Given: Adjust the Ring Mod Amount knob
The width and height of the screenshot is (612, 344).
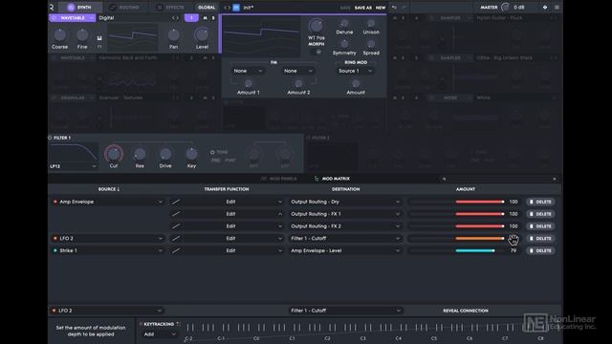Looking at the screenshot, I should (x=356, y=83).
